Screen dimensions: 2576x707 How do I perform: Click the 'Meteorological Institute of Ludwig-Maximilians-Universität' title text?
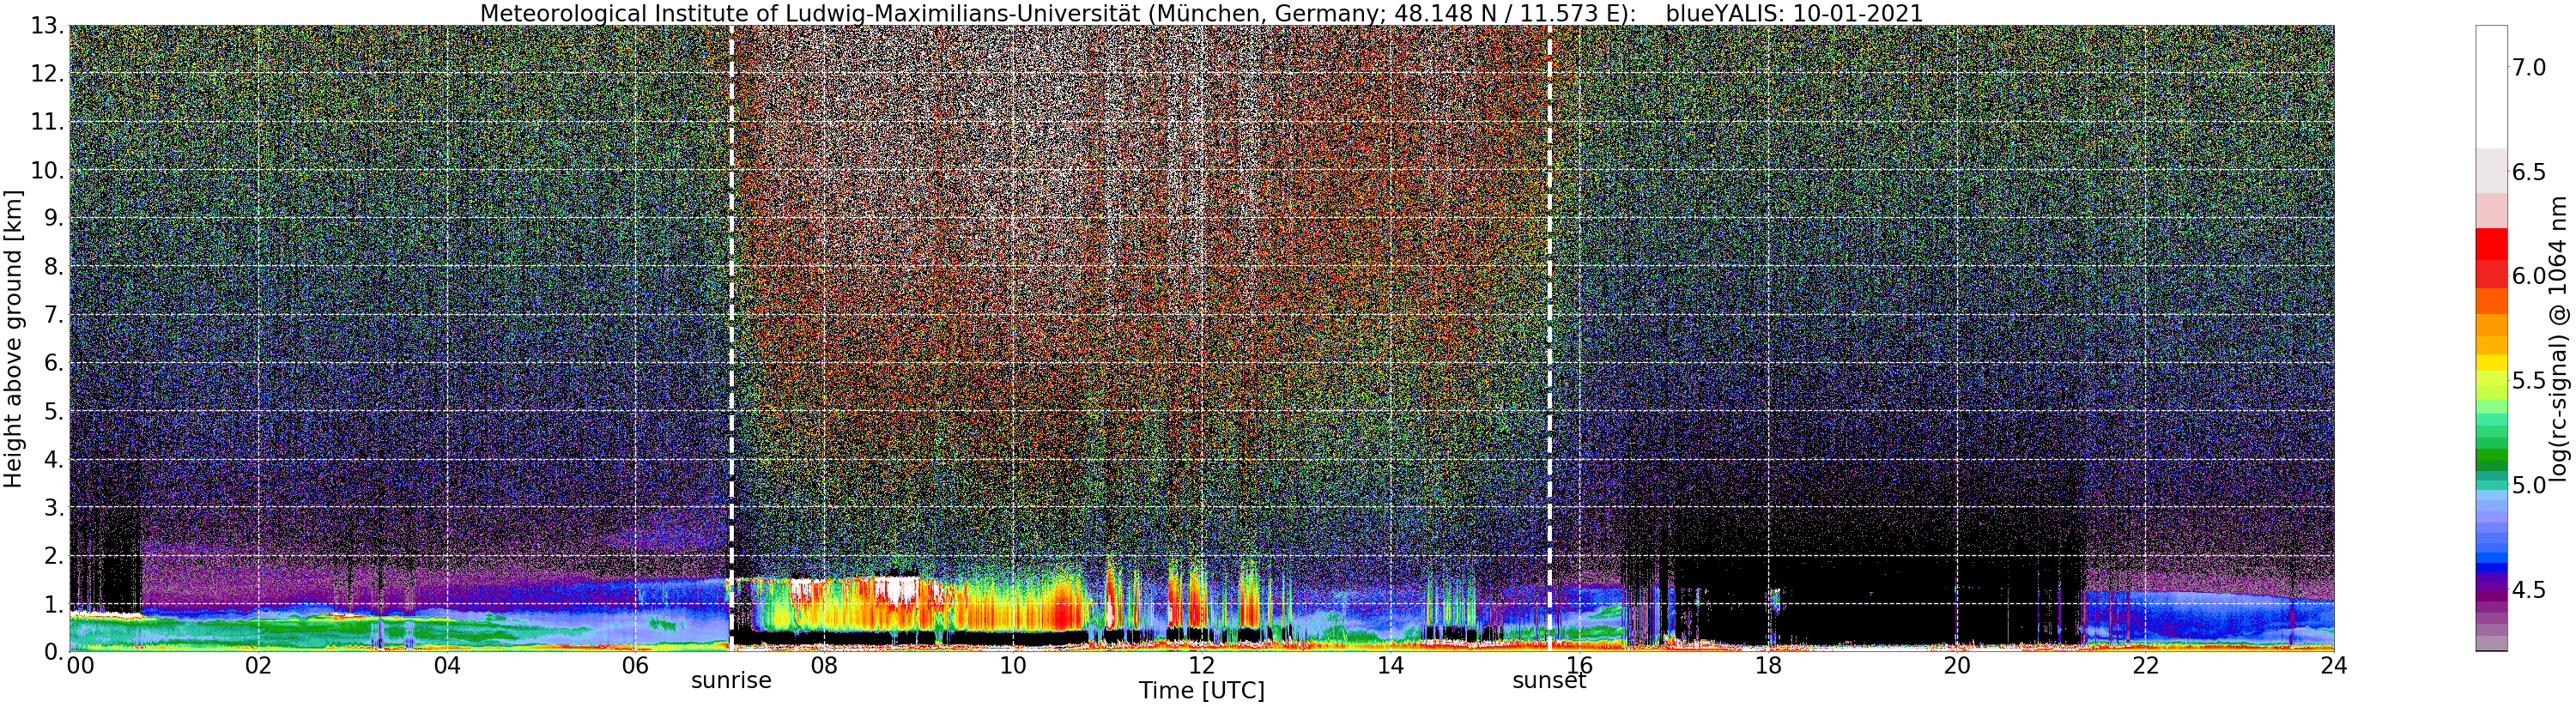point(813,13)
